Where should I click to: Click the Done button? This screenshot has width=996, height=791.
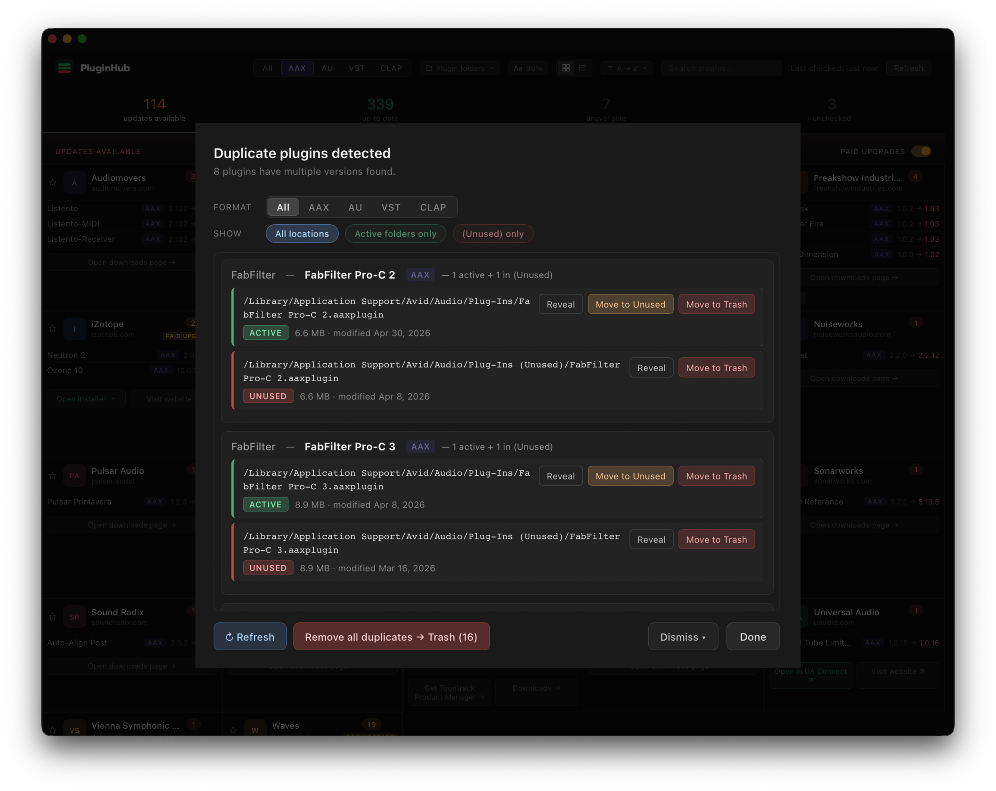click(753, 636)
